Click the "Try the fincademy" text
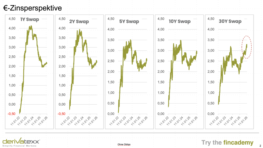 pyautogui.click(x=227, y=143)
